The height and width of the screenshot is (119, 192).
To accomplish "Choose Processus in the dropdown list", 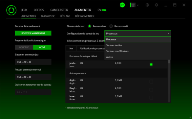I will [138, 39].
